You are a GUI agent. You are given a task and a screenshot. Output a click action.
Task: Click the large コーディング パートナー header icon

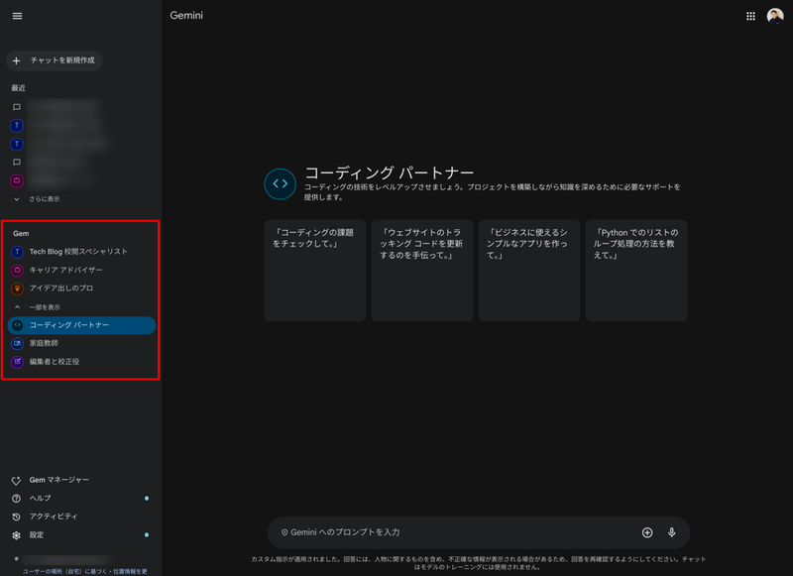pos(281,184)
